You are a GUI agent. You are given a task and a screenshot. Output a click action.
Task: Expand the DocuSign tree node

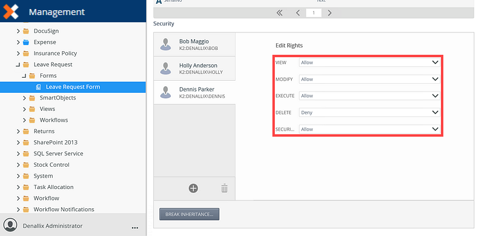19,31
